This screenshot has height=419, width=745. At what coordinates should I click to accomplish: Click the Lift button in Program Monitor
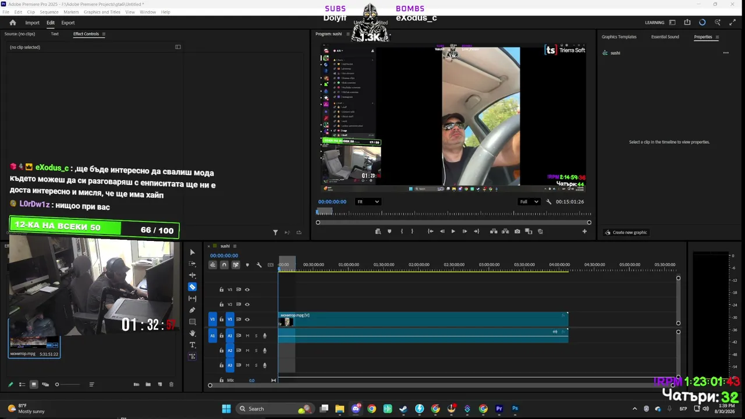coord(494,232)
